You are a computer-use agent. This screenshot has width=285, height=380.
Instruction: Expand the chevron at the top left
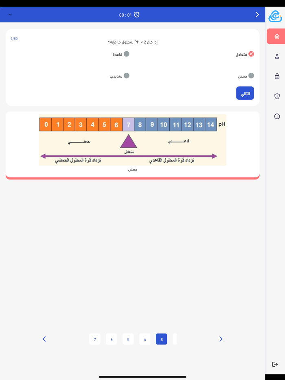10,14
